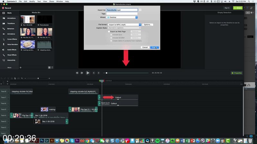Select red arrow Callout clip on Track 7

pyautogui.click(x=118, y=98)
